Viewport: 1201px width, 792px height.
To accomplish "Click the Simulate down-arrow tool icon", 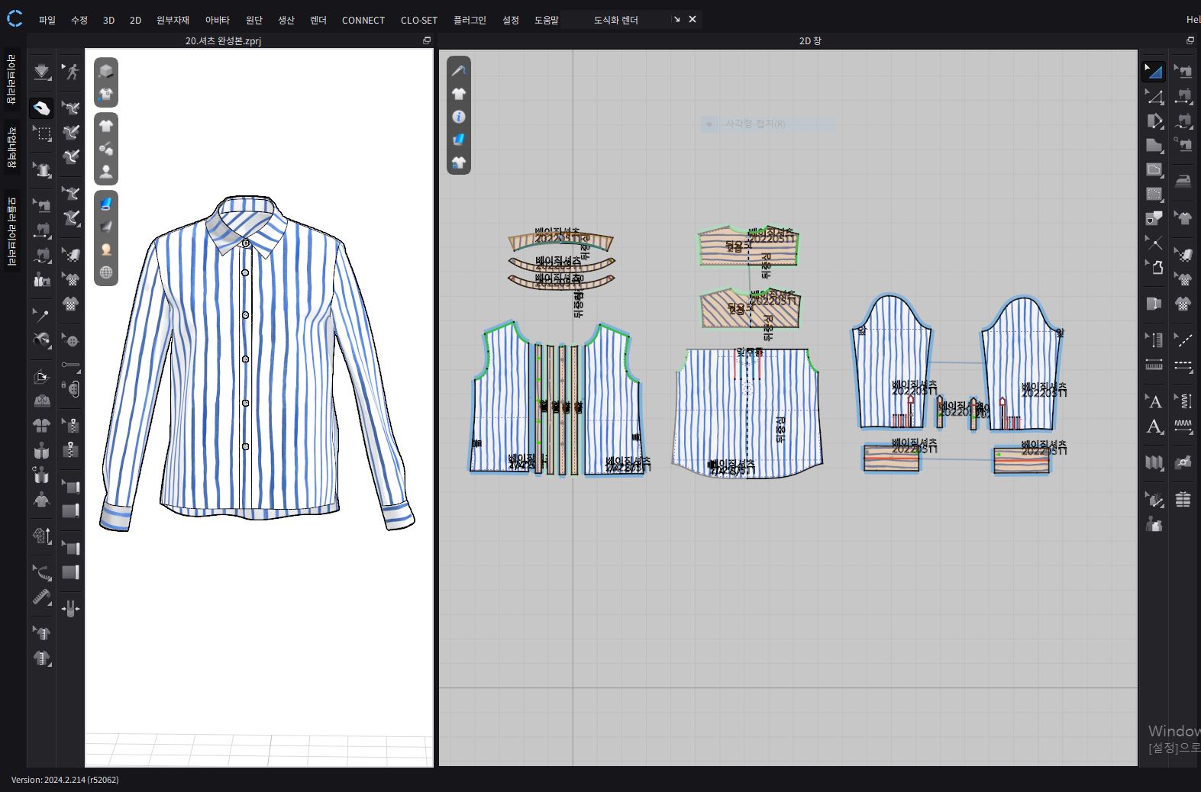I will tap(41, 72).
